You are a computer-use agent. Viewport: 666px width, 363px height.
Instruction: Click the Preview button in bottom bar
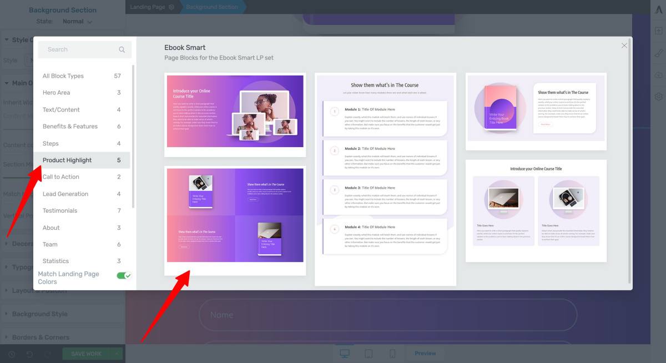pos(425,354)
